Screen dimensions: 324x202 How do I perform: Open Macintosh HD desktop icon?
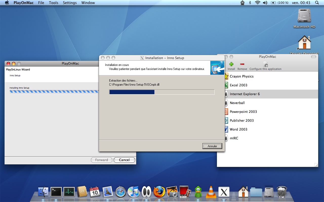pos(304,19)
